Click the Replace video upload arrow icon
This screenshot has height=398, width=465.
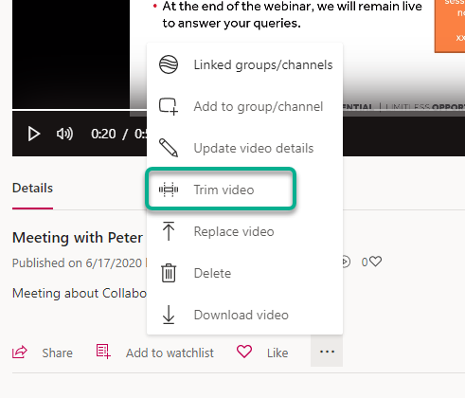[169, 231]
